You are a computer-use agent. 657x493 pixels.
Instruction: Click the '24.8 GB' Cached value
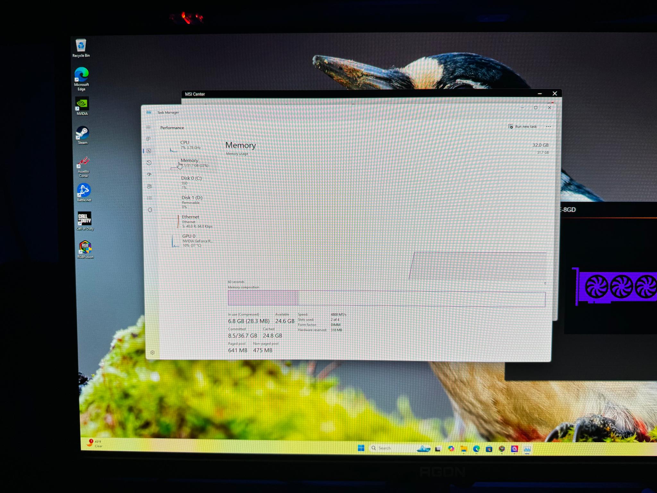click(272, 336)
